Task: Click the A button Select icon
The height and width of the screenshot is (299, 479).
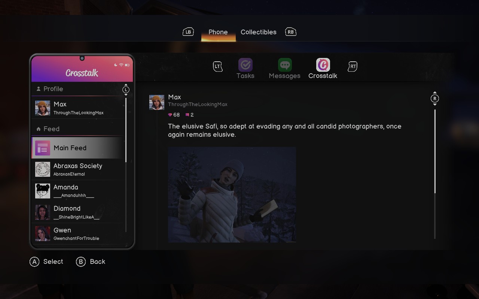Action: [34, 262]
